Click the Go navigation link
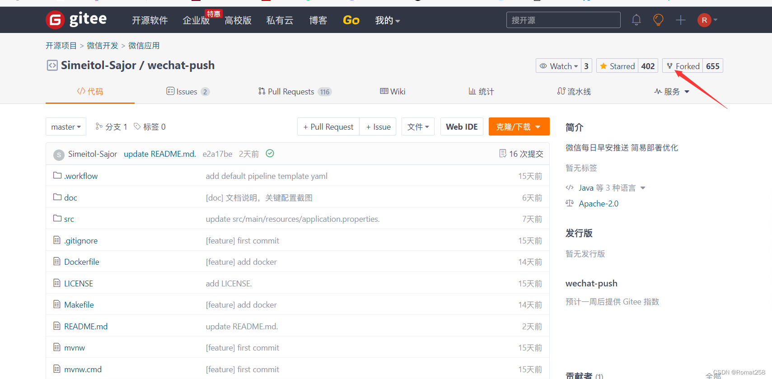Image resolution: width=772 pixels, height=379 pixels. (351, 20)
